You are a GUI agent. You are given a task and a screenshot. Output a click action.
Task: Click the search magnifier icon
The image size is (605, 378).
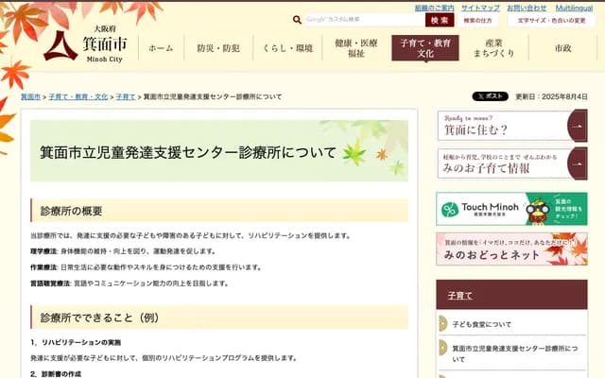tap(297, 20)
